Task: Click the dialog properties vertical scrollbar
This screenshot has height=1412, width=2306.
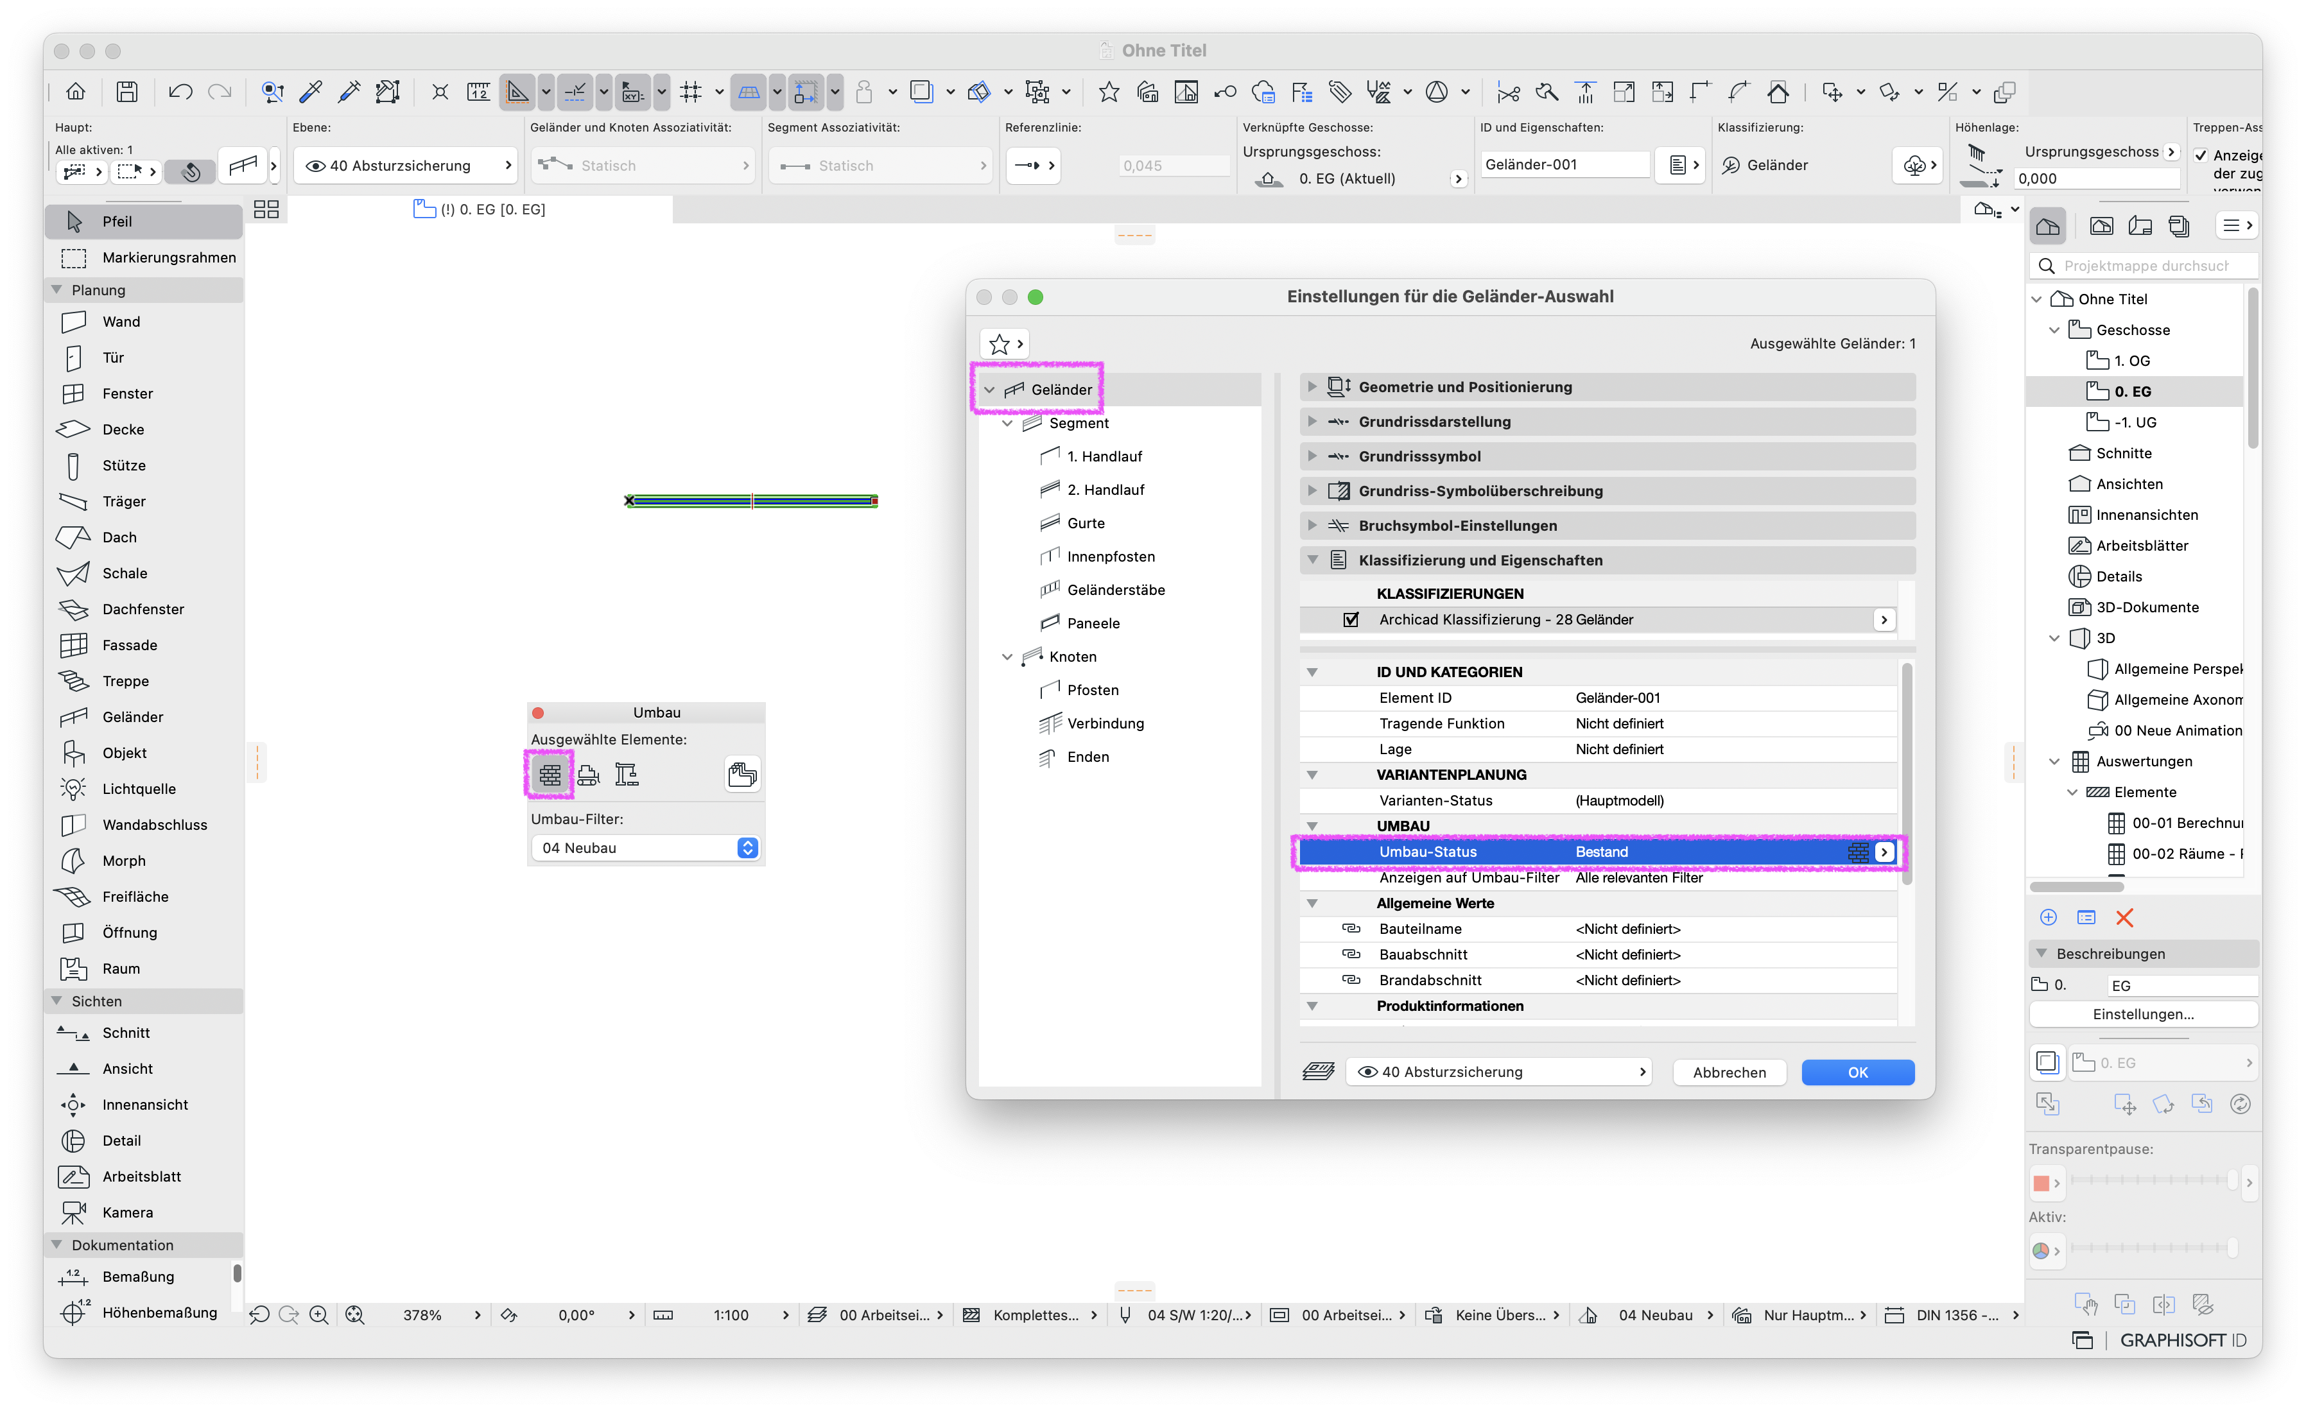Action: tap(1907, 775)
